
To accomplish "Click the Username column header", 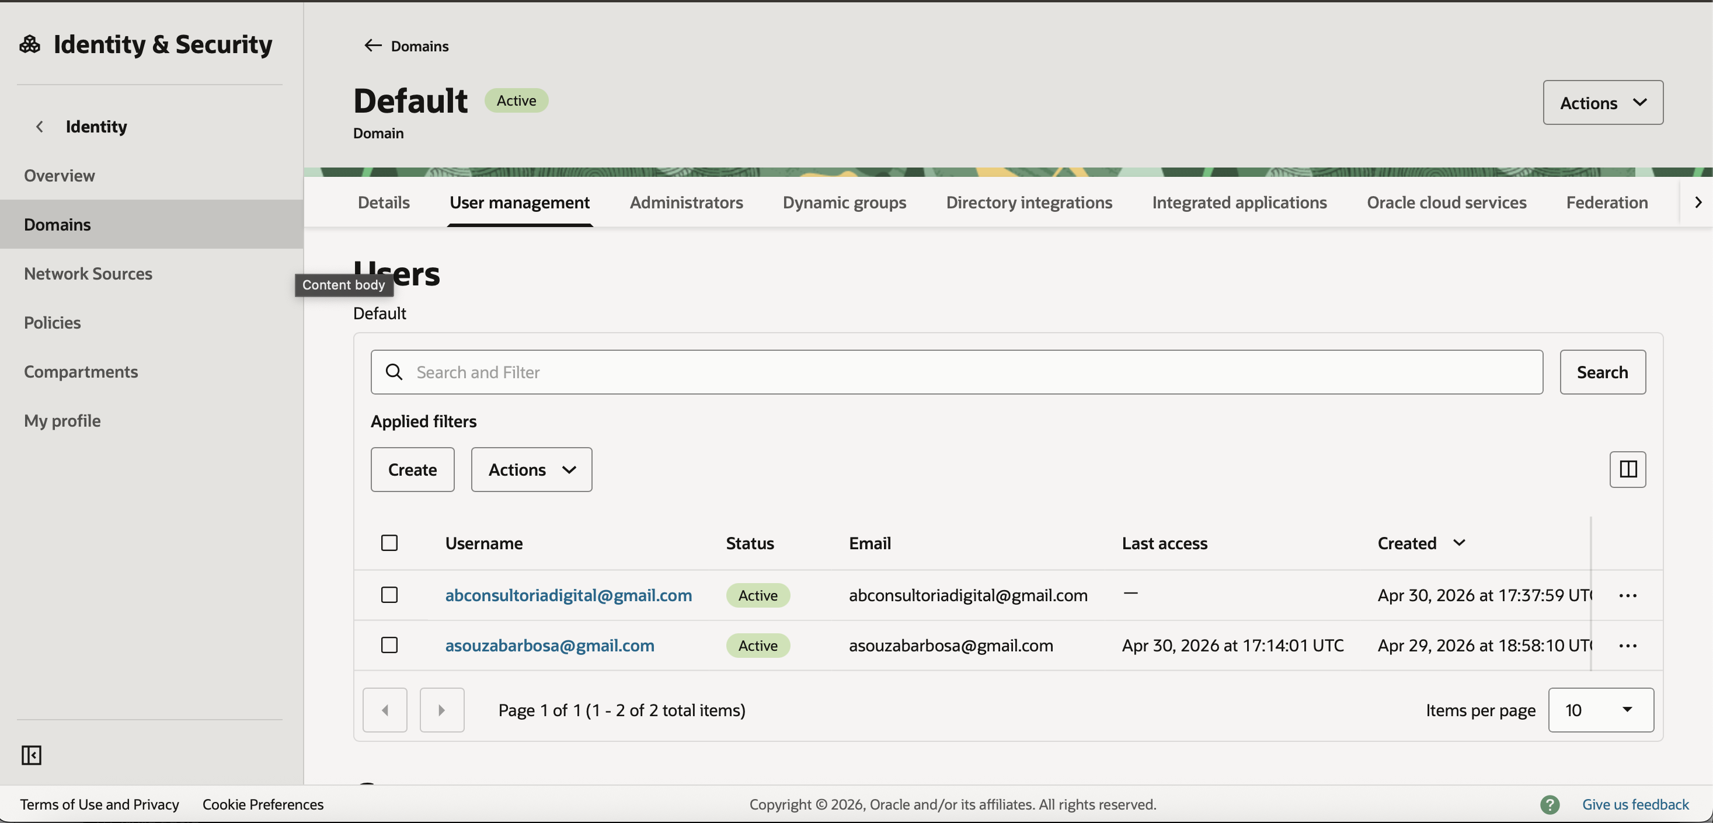I will 484,543.
